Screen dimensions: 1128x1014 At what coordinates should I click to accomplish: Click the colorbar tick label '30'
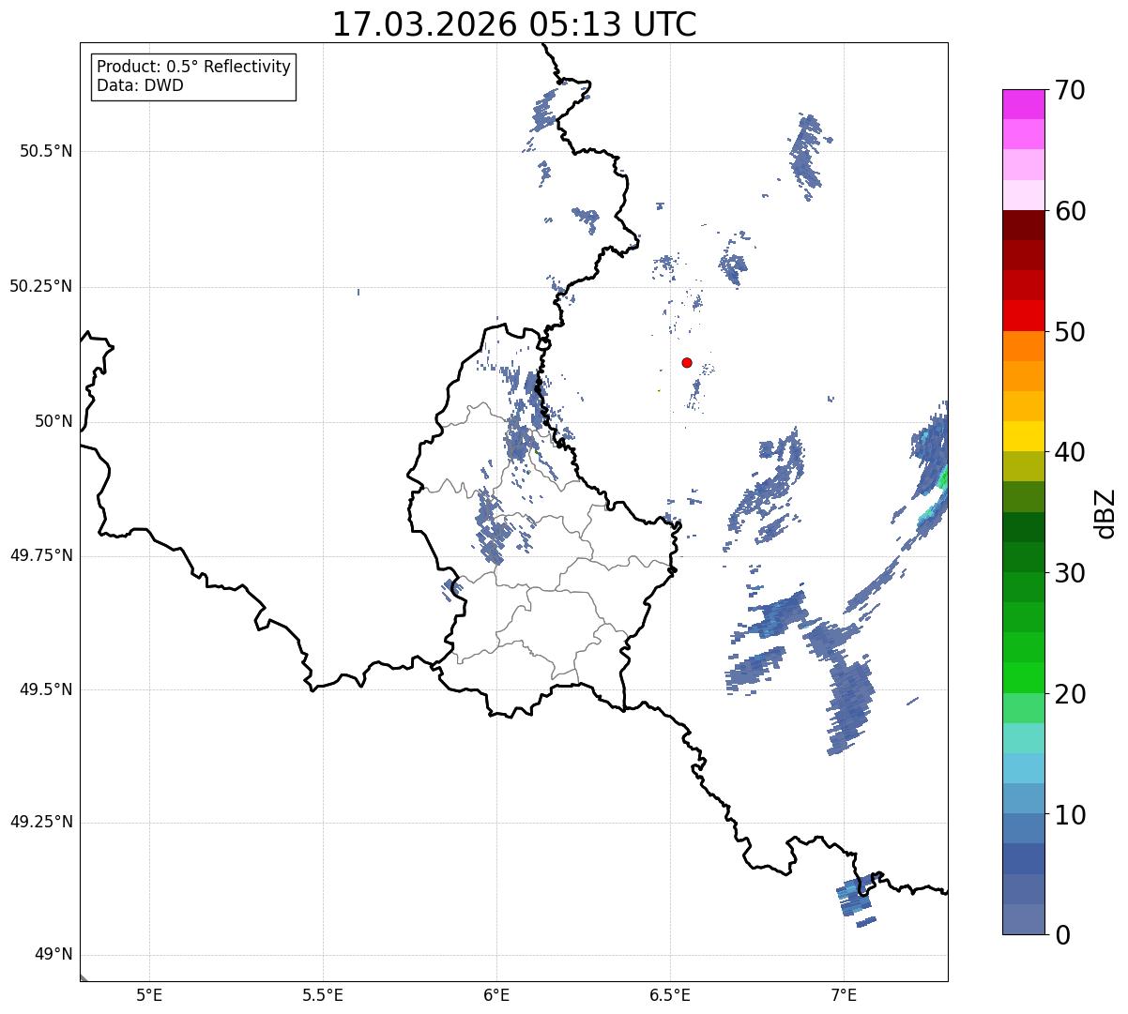point(1070,572)
